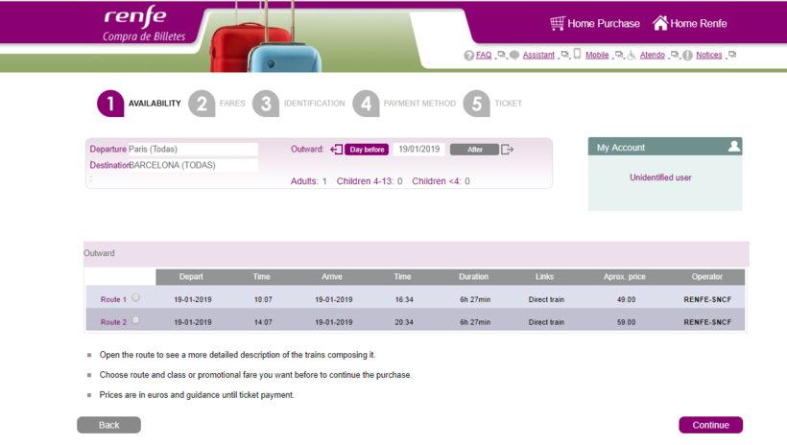Go to step 1 Availability
The width and height of the screenshot is (787, 445).
[x=110, y=104]
